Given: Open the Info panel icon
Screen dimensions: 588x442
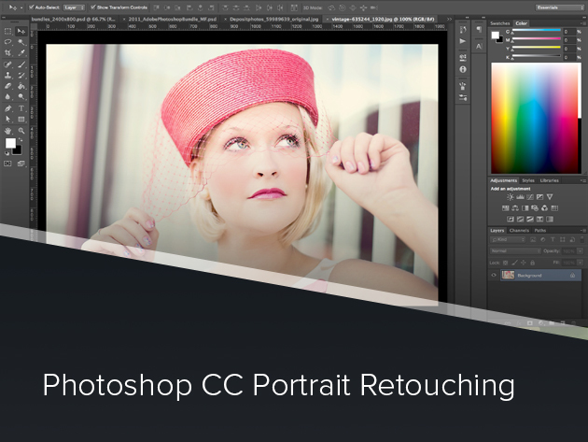Looking at the screenshot, I should coord(463,69).
